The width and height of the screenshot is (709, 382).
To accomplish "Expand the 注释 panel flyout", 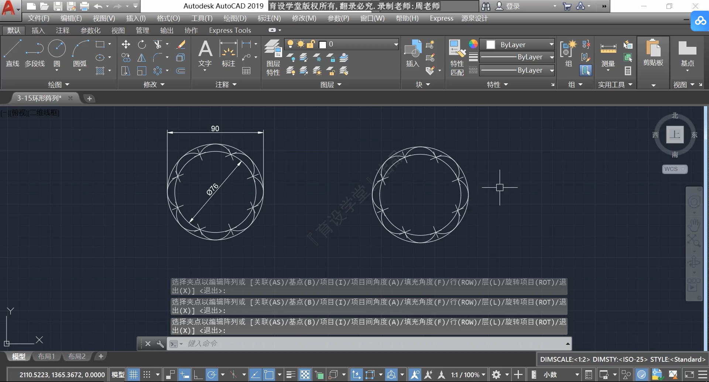I will (226, 84).
